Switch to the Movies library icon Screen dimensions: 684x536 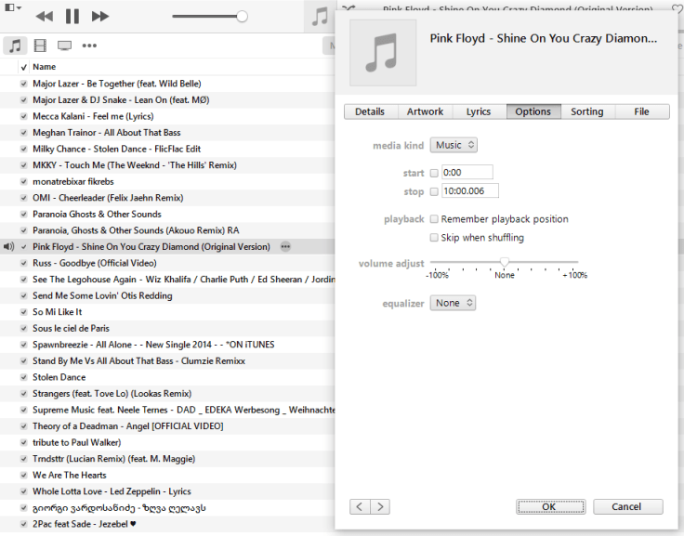click(40, 46)
